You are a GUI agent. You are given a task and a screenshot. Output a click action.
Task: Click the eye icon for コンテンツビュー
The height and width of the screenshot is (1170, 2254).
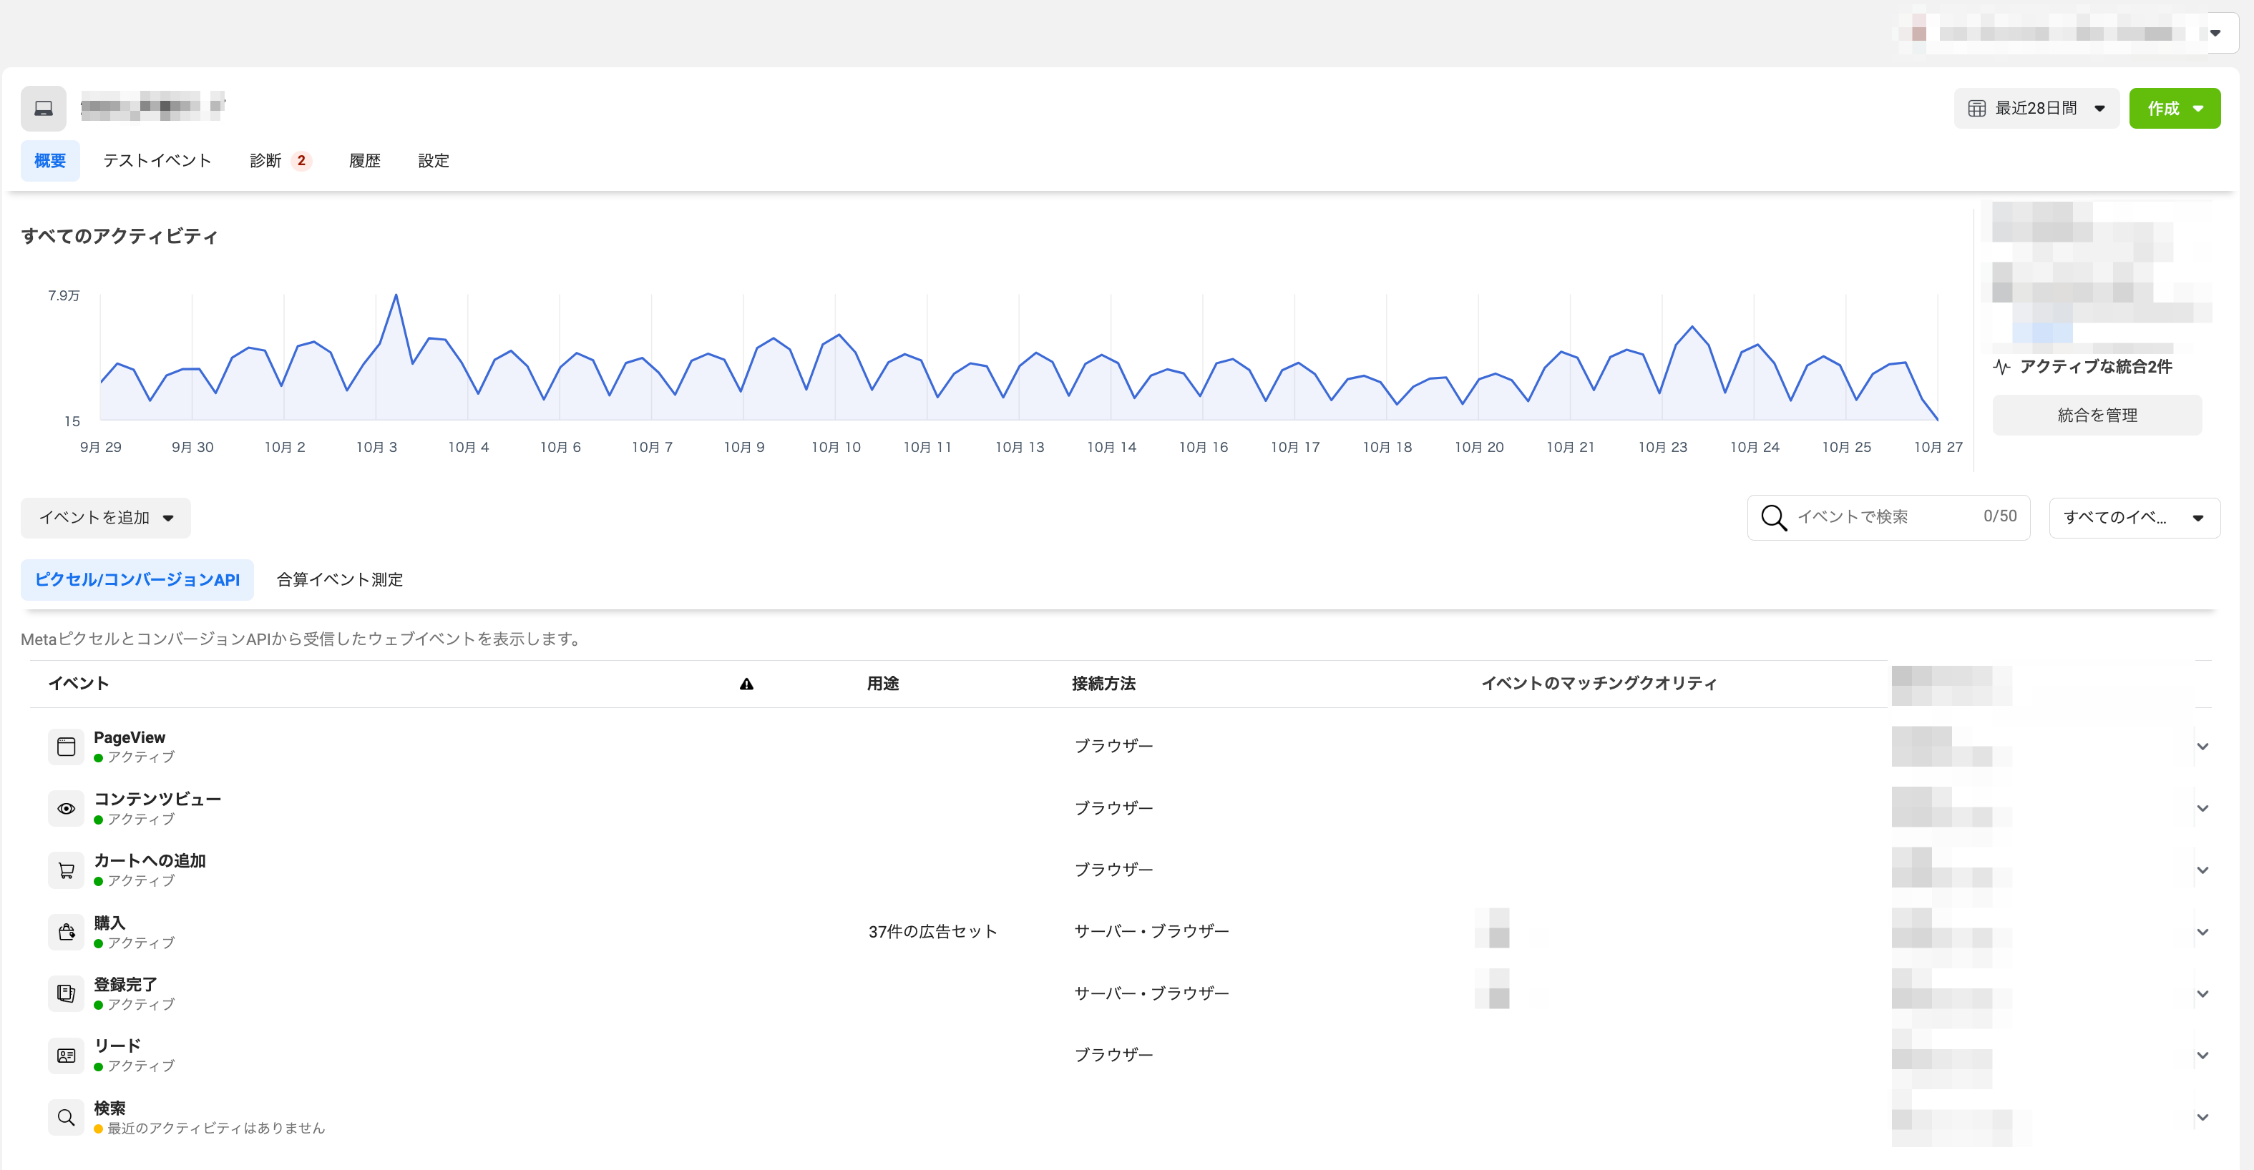(x=66, y=809)
